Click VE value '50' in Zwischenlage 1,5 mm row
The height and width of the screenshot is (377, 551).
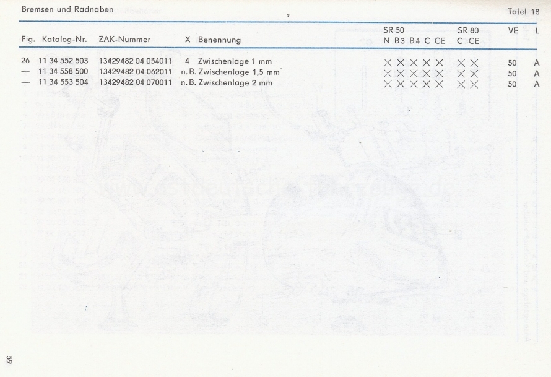pos(513,74)
